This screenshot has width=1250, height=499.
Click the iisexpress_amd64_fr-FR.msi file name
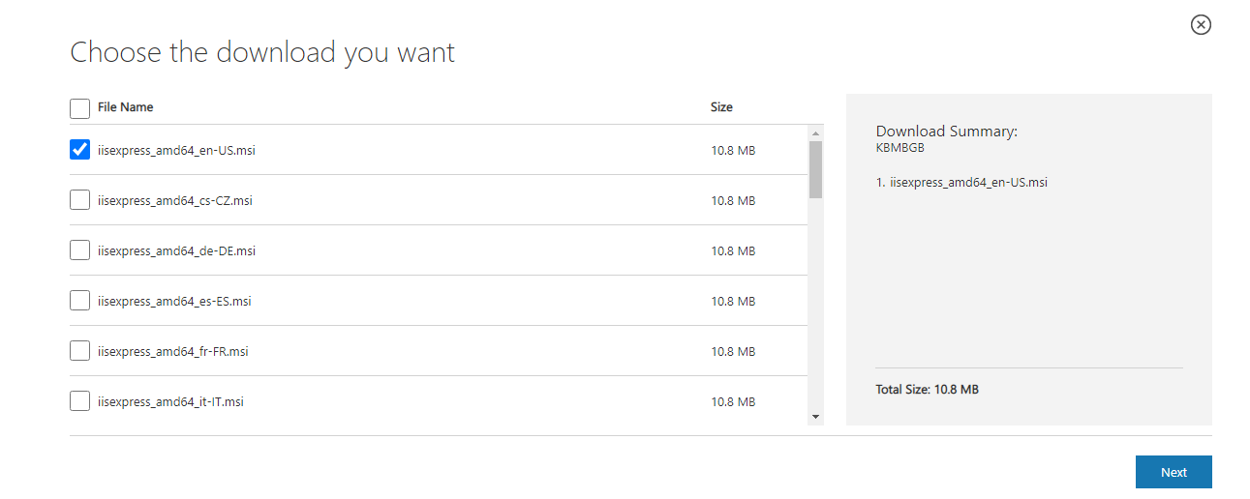(x=172, y=351)
